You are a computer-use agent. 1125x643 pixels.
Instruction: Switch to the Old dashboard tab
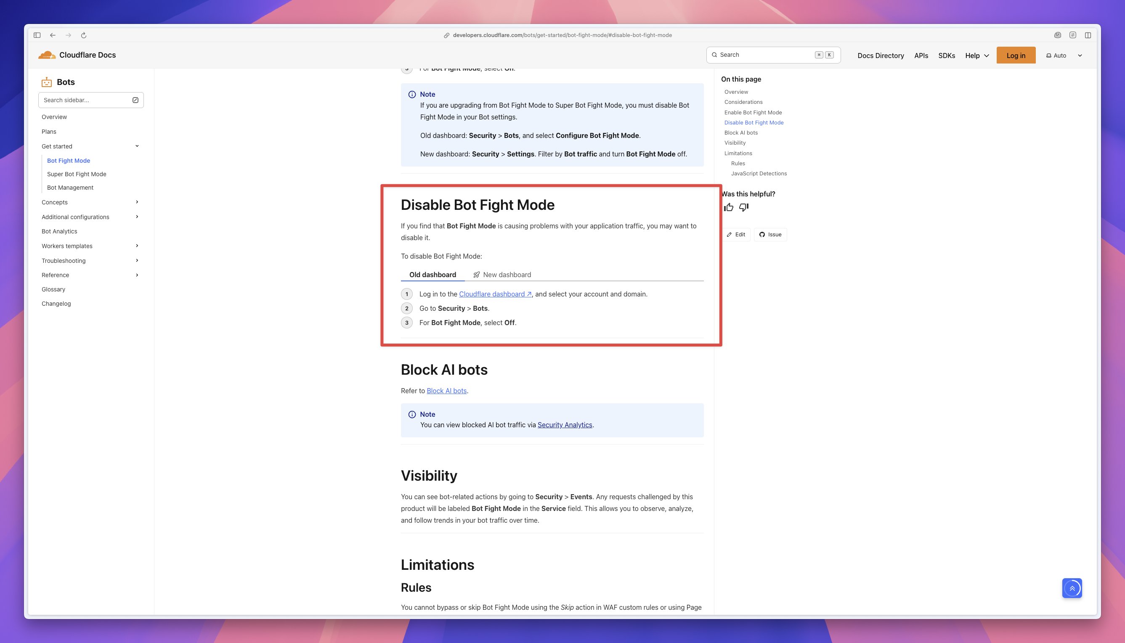coord(432,275)
